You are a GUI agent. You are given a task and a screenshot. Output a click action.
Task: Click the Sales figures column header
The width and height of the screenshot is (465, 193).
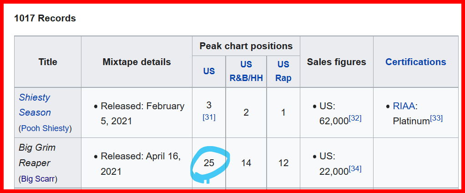[x=336, y=62]
